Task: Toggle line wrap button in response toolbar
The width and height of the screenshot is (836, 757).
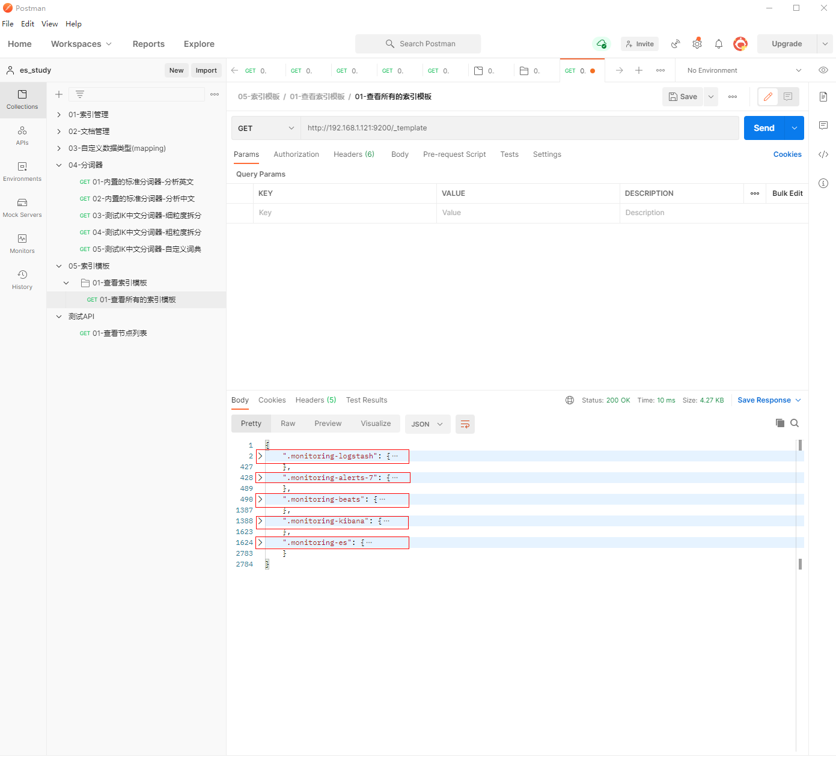Action: pos(465,424)
